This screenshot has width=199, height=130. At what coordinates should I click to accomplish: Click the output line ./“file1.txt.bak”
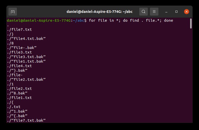26,61
